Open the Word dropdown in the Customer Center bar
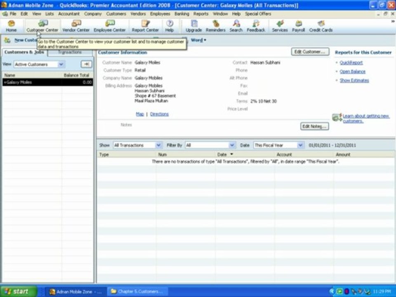Screen dimensions: 396x297 (x=198, y=40)
